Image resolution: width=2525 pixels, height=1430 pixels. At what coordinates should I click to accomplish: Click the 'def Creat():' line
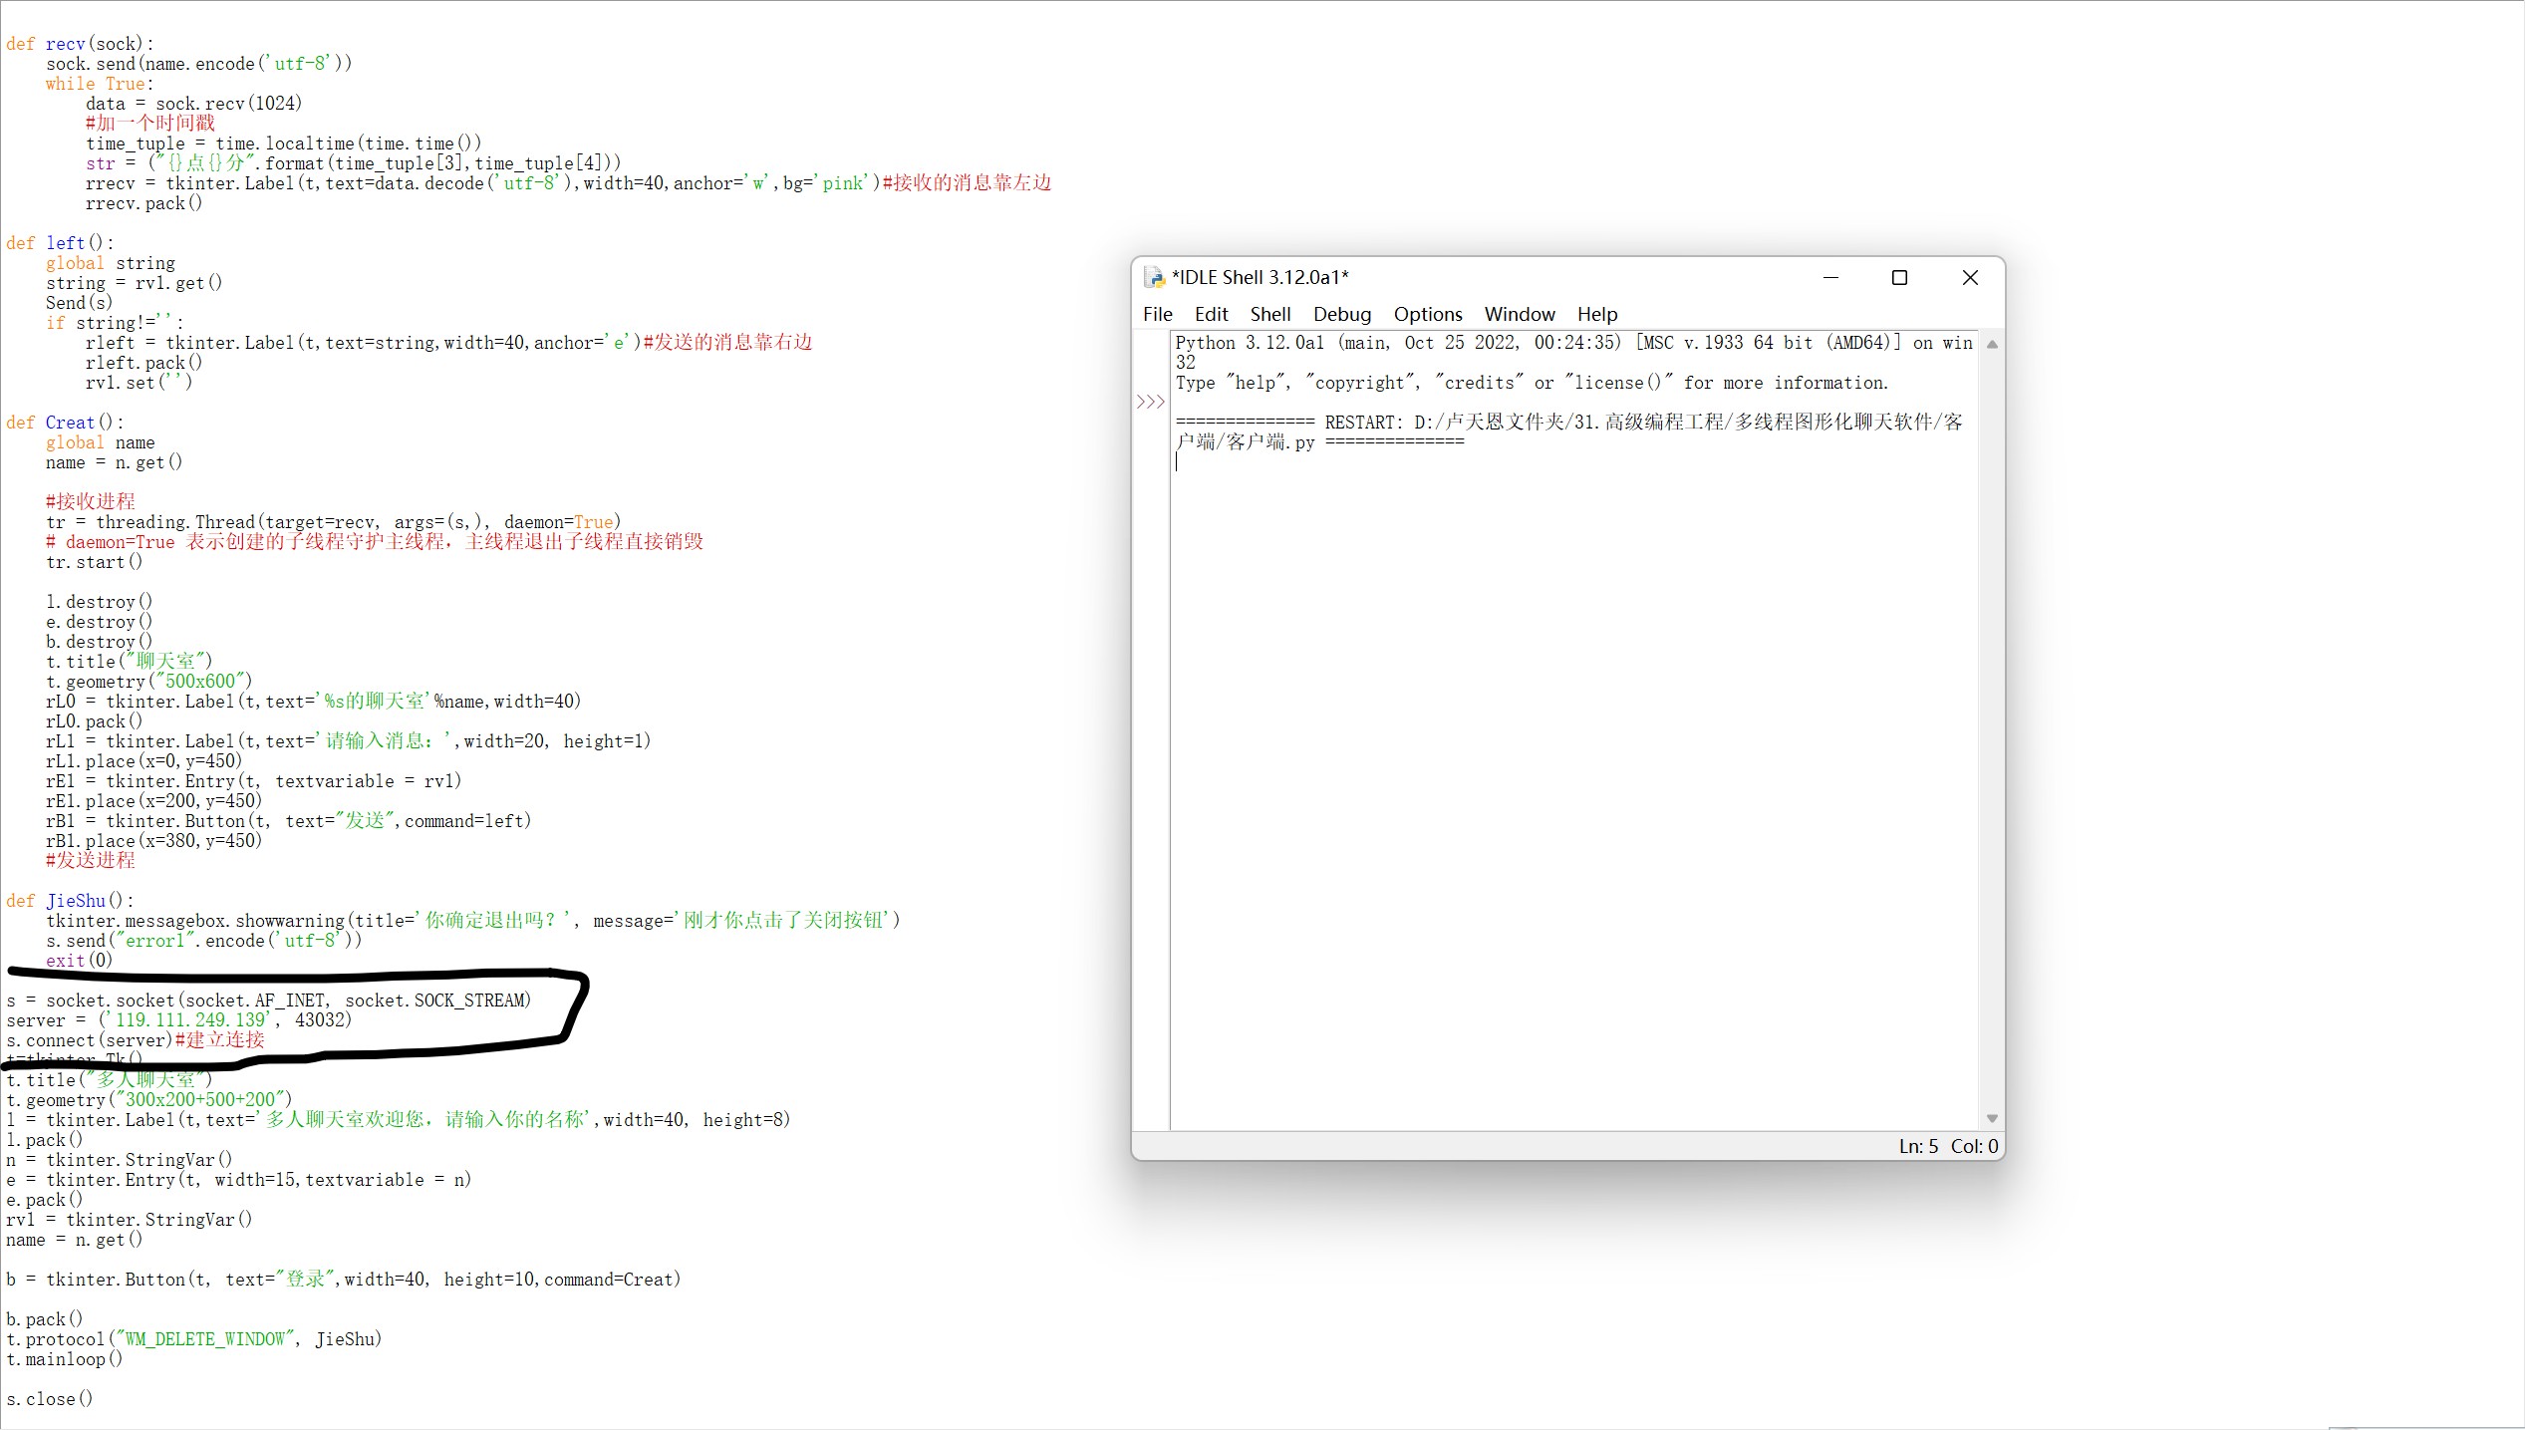[x=65, y=423]
